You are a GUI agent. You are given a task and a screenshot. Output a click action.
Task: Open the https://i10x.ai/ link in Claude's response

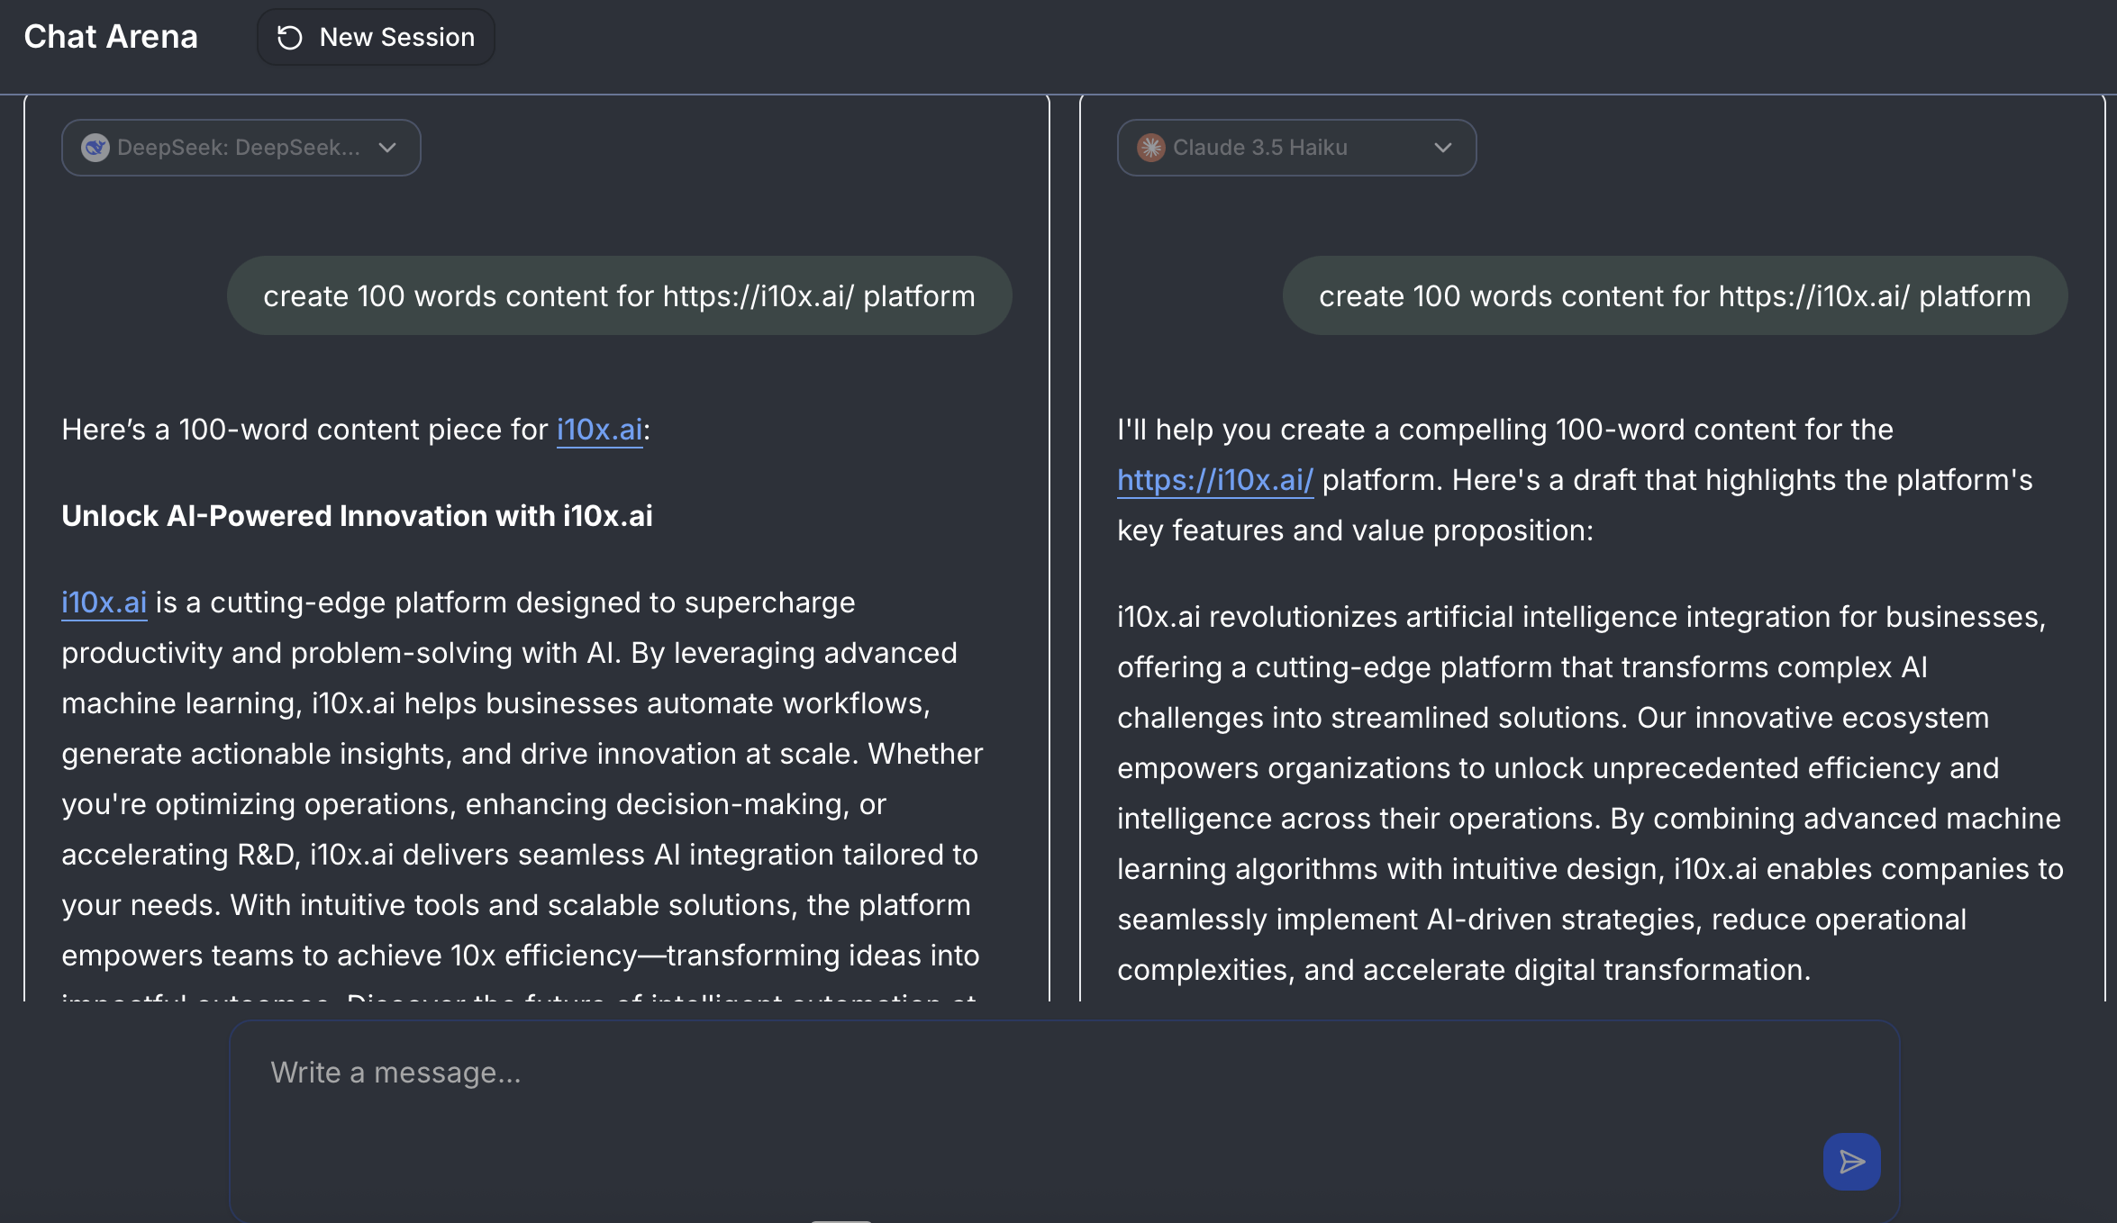coord(1215,479)
